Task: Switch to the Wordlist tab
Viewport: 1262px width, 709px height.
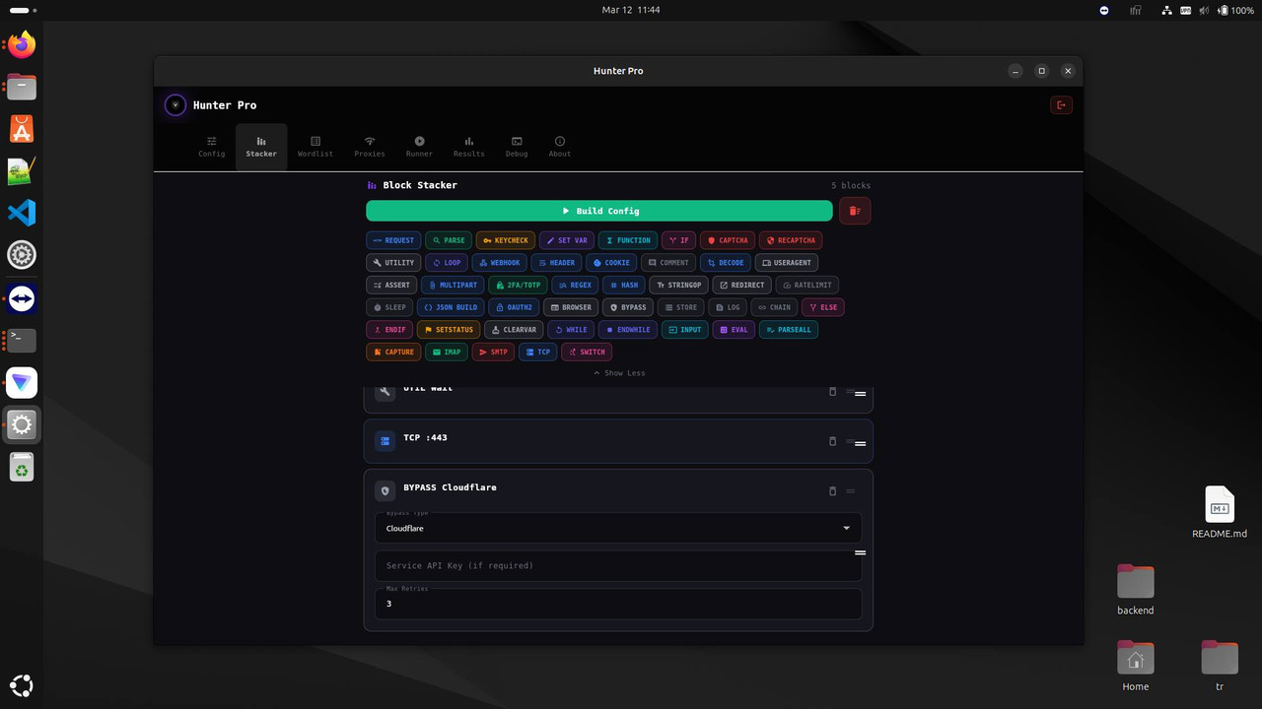Action: click(315, 147)
